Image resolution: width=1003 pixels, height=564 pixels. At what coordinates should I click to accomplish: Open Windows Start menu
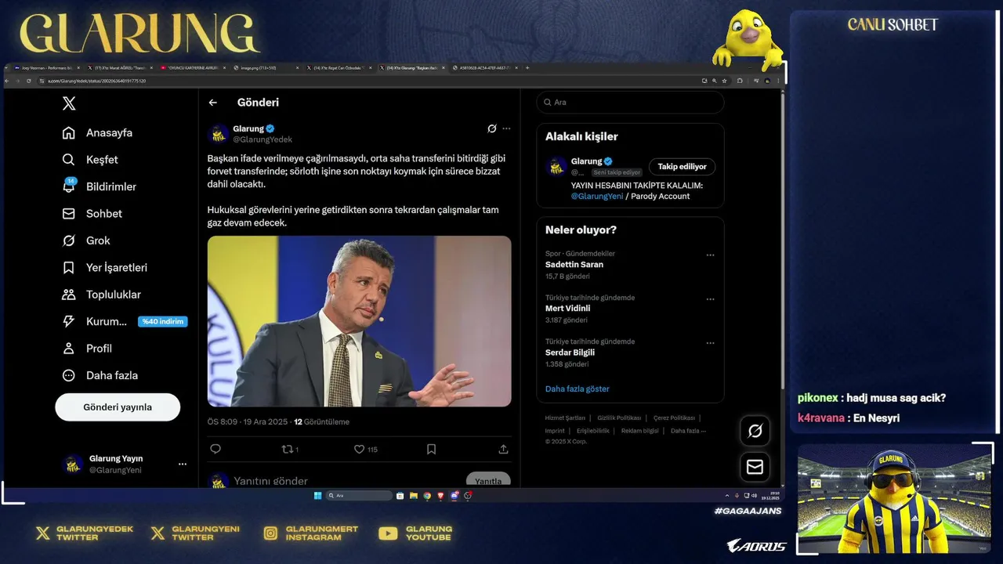point(317,496)
